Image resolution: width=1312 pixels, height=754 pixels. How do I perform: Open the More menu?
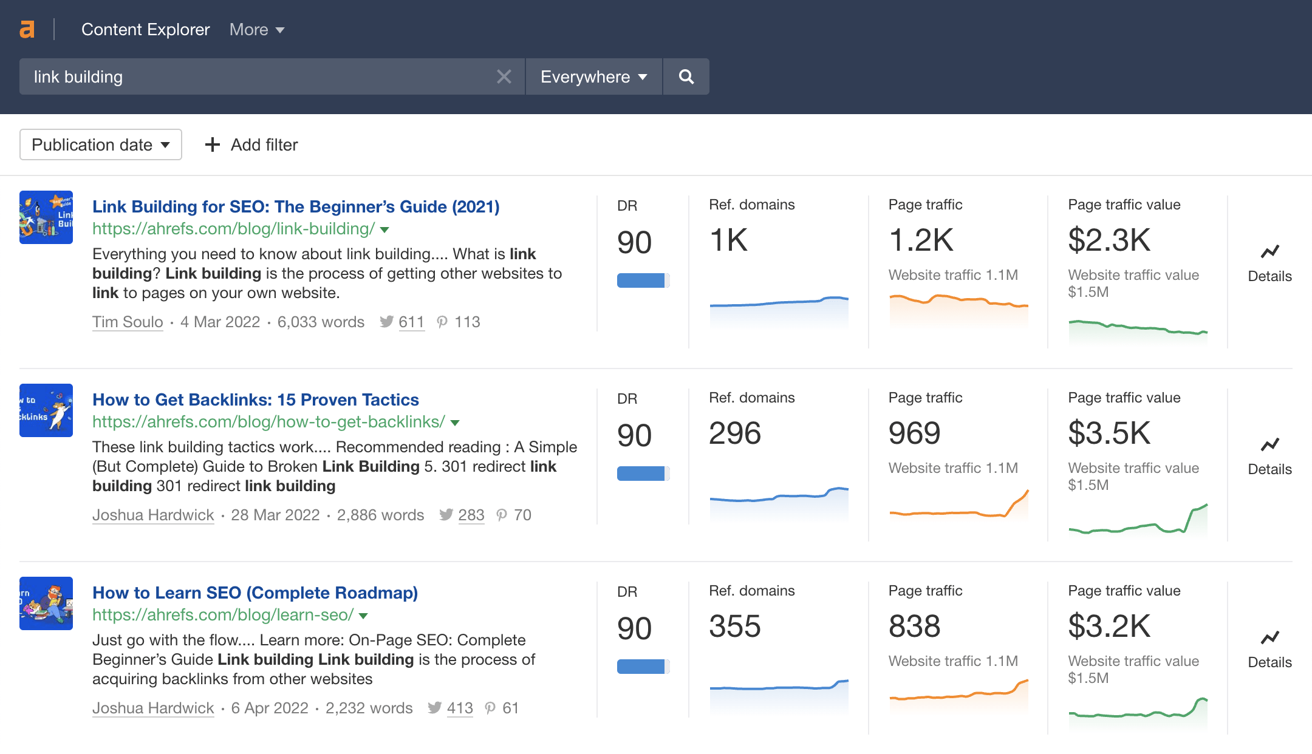pyautogui.click(x=256, y=29)
